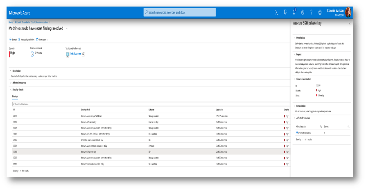Select the Unverified insecure SSH private key row
This screenshot has height=190, width=366.
pos(151,140)
